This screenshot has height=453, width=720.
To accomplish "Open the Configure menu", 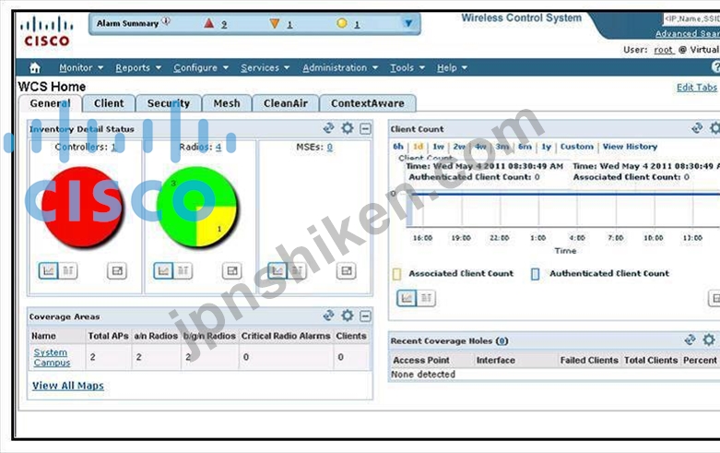I will click(201, 68).
